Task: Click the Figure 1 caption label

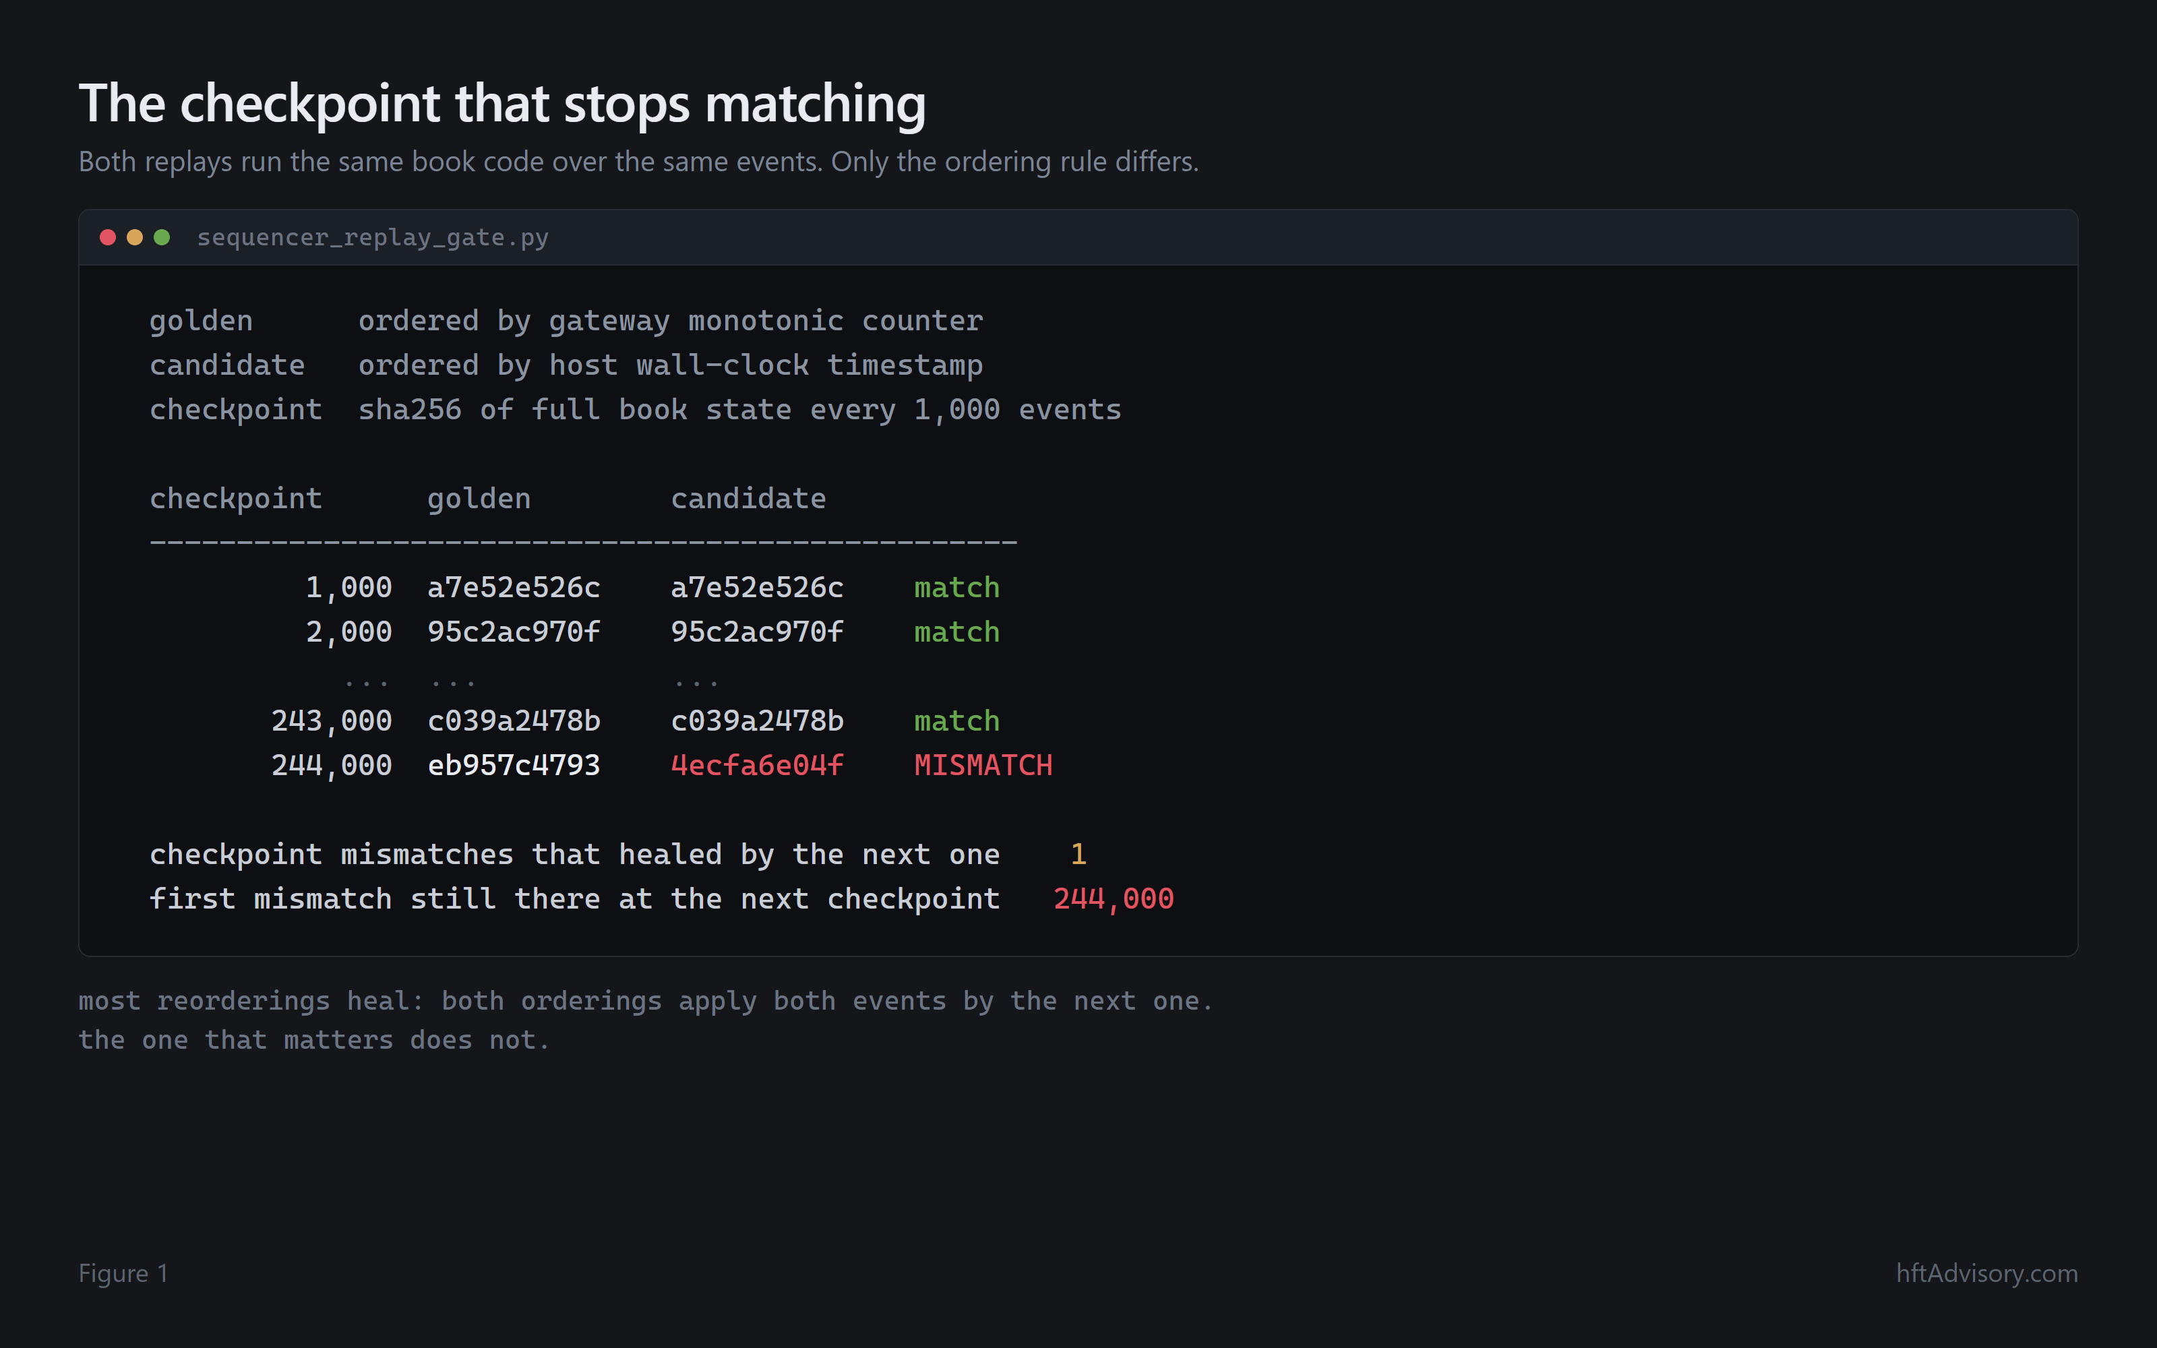Action: click(x=123, y=1273)
